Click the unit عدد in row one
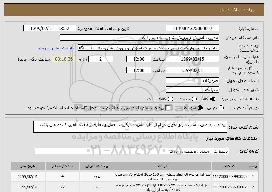 point(97,176)
